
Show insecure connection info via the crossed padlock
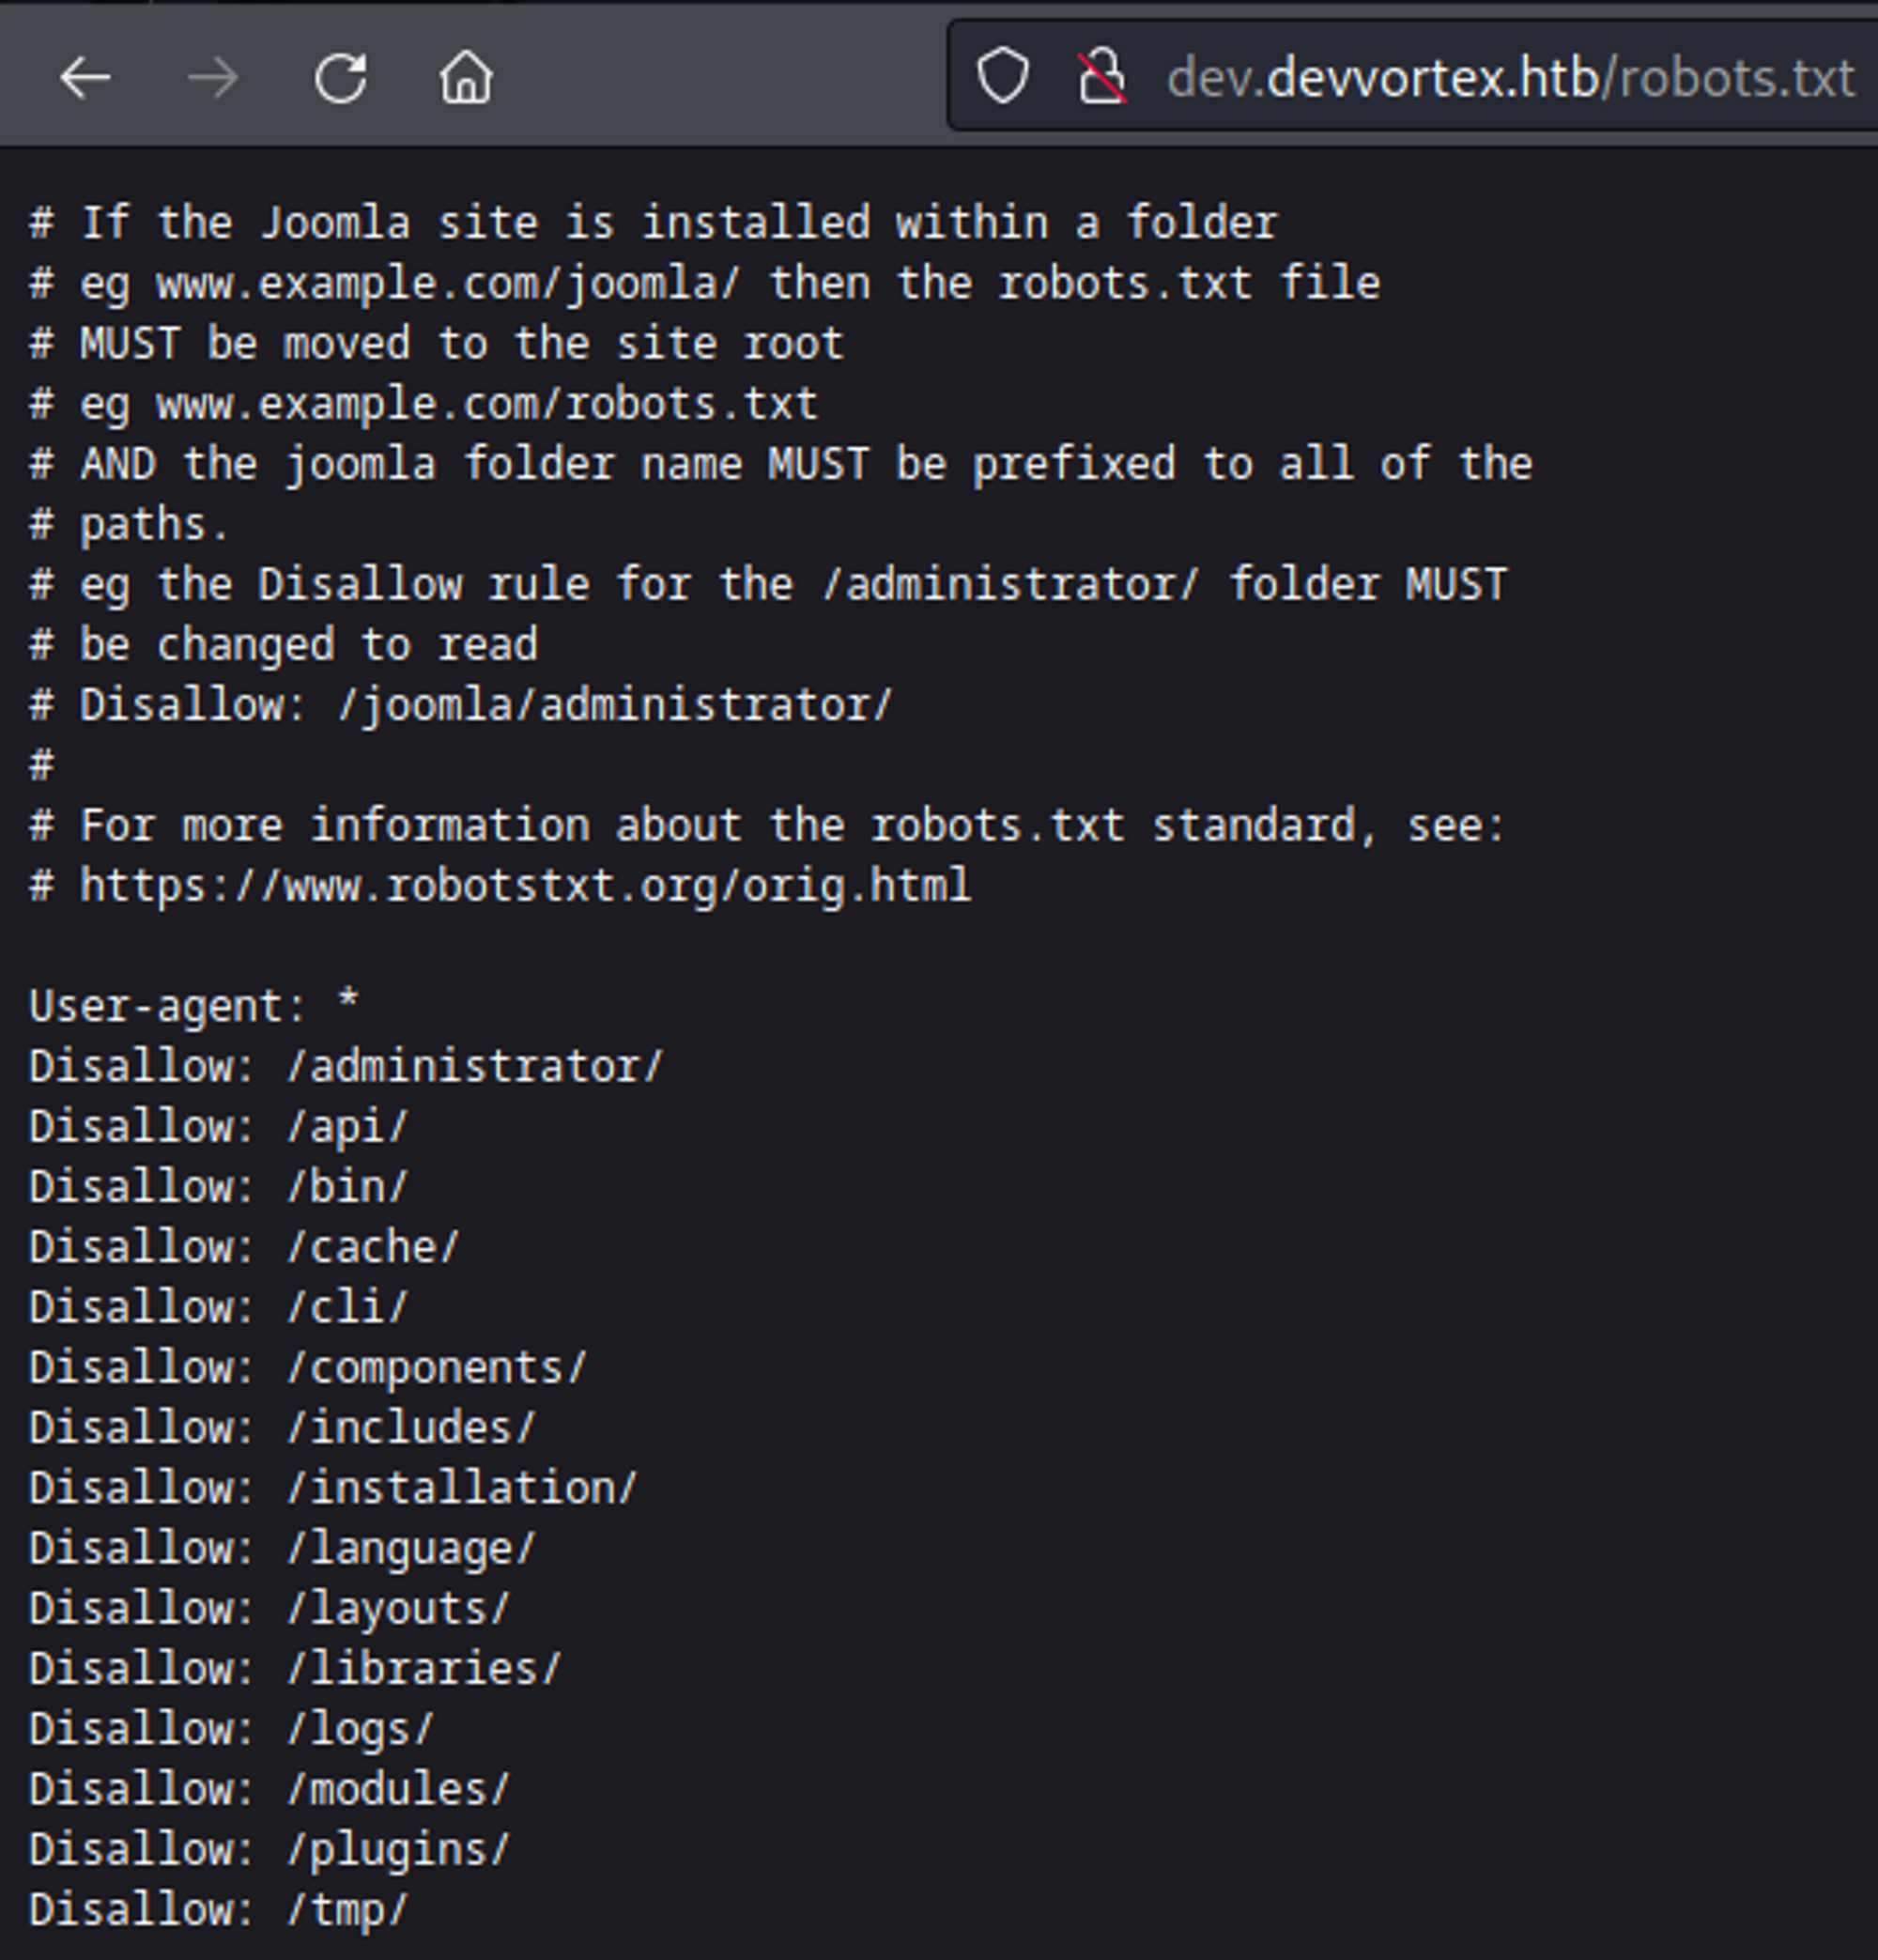point(1102,77)
